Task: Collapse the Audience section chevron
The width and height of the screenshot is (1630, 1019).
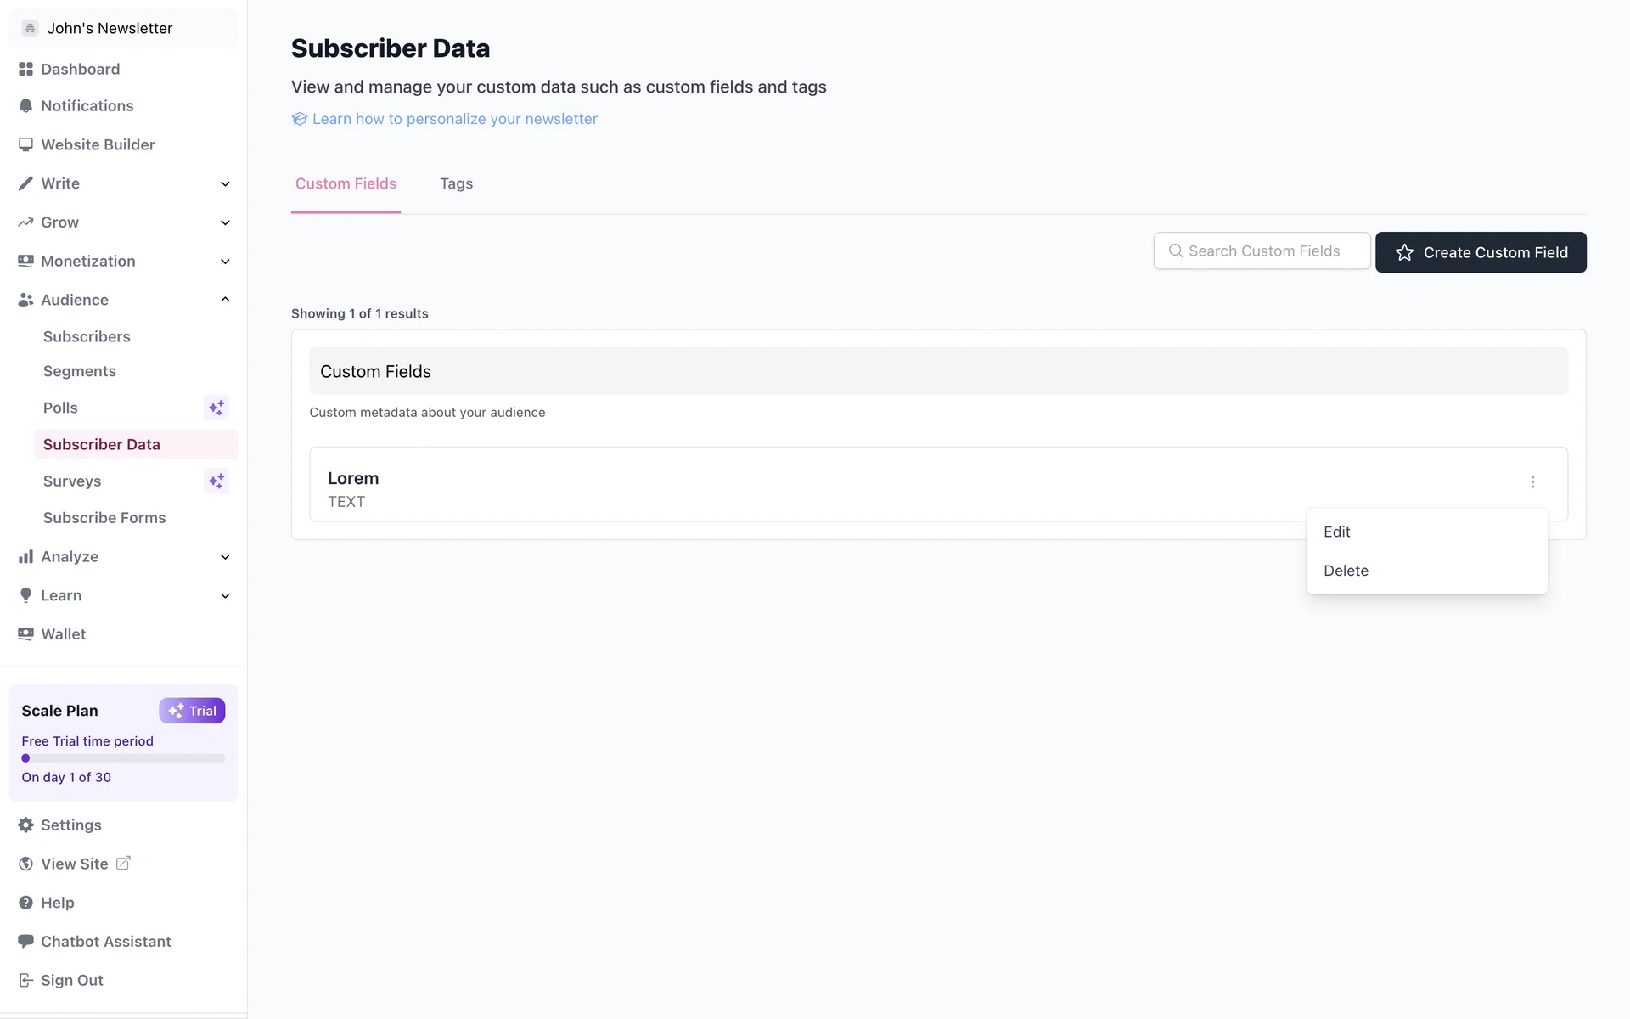Action: [225, 300]
